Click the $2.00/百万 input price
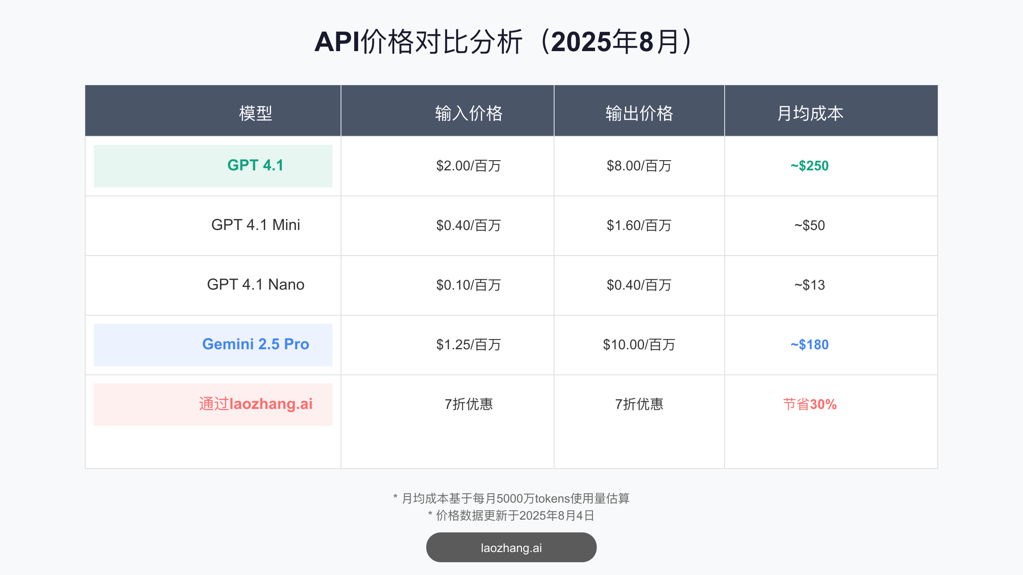 (469, 166)
